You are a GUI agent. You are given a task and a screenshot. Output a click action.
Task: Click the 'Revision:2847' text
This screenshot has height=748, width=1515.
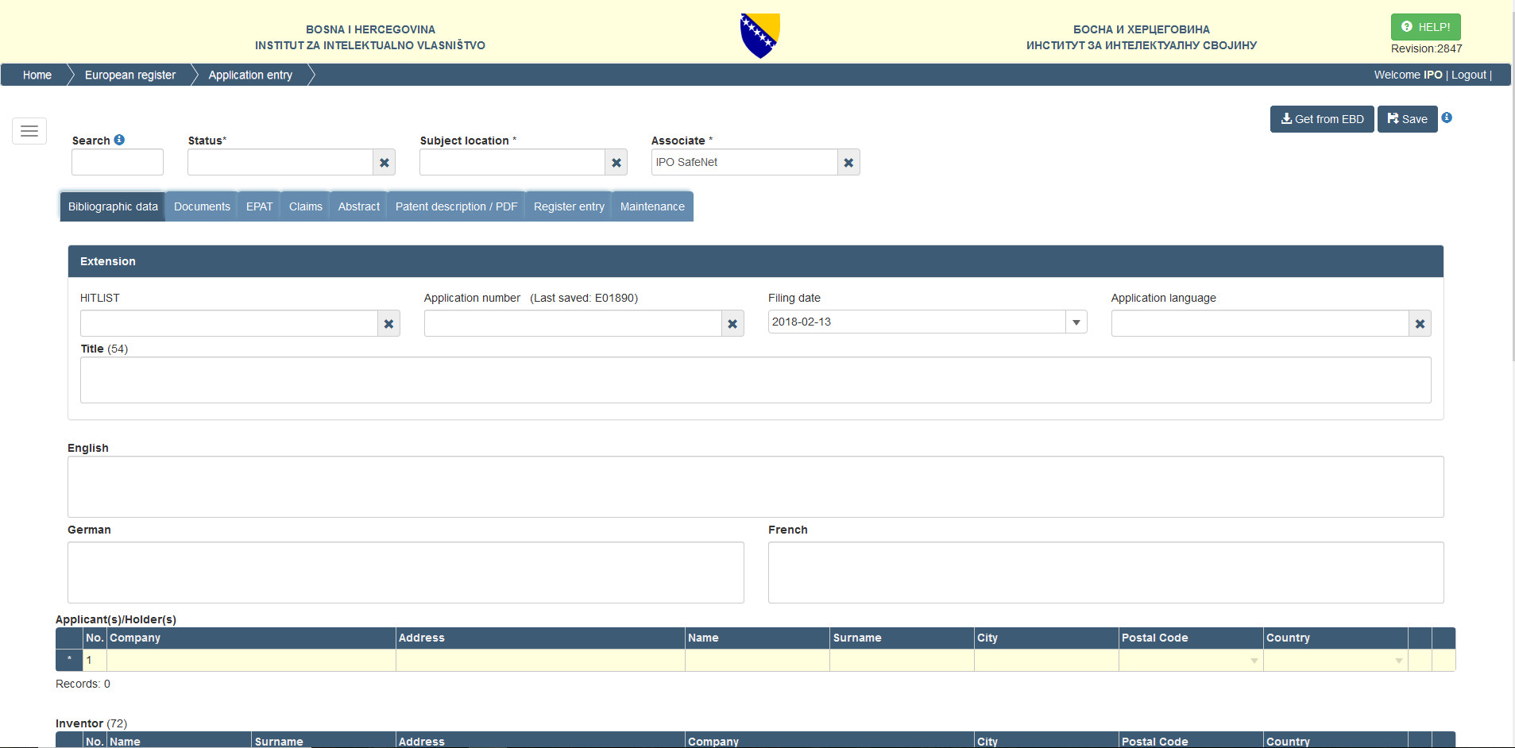(x=1426, y=48)
